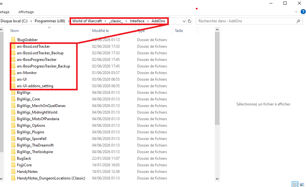306x187 pixels.
Task: Expand the ribbon with the chevron
Action: tap(296, 12)
